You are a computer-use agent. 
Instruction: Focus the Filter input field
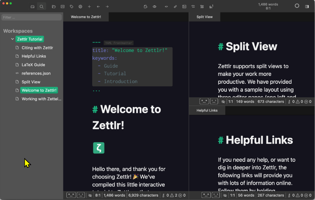tap(32, 17)
